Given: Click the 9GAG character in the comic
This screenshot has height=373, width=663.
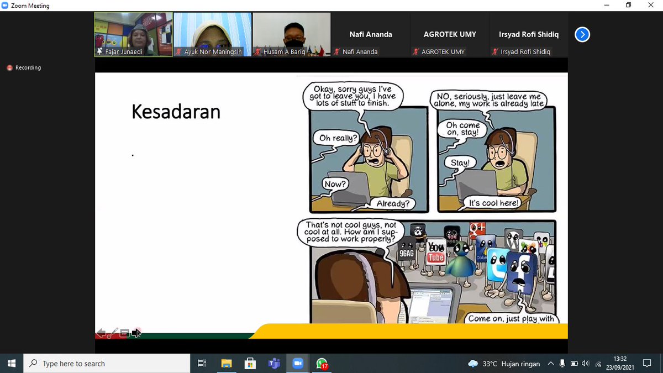Looking at the screenshot, I should coord(406,254).
